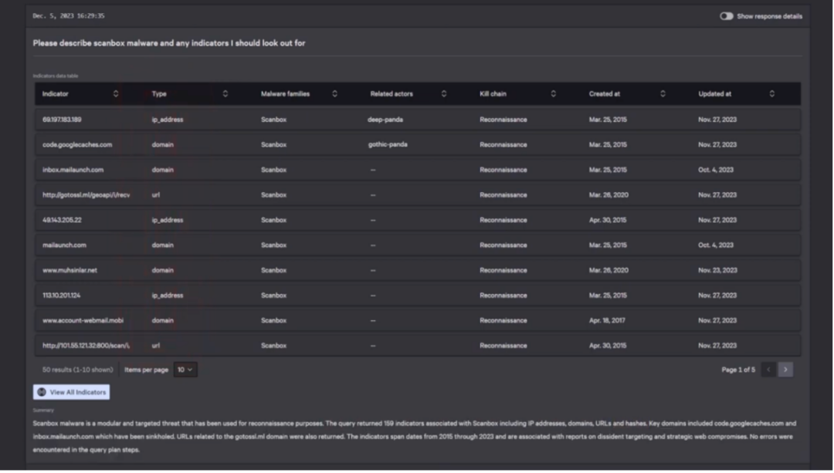Click the Updated at header label

(x=715, y=94)
